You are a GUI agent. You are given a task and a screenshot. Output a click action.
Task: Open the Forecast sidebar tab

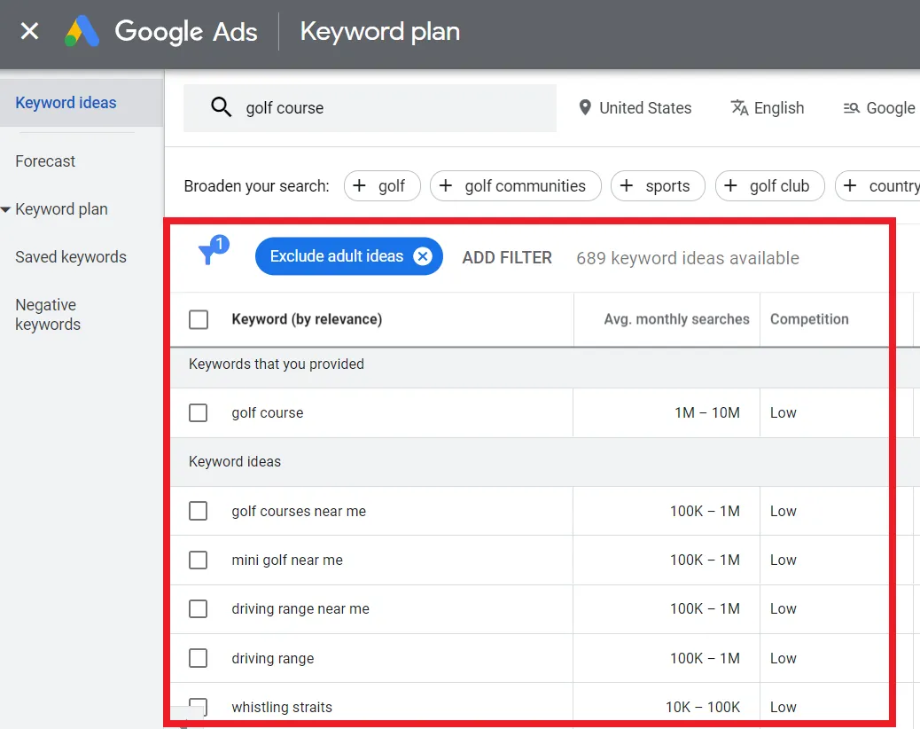[45, 161]
